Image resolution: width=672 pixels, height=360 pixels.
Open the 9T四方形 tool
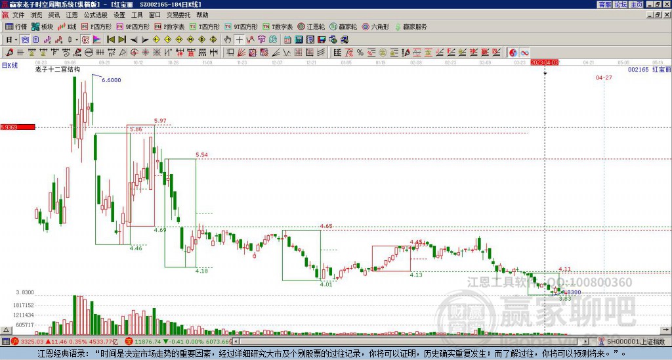(x=241, y=26)
